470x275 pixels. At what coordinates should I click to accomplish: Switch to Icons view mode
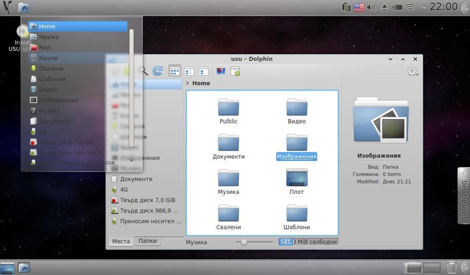coord(175,71)
